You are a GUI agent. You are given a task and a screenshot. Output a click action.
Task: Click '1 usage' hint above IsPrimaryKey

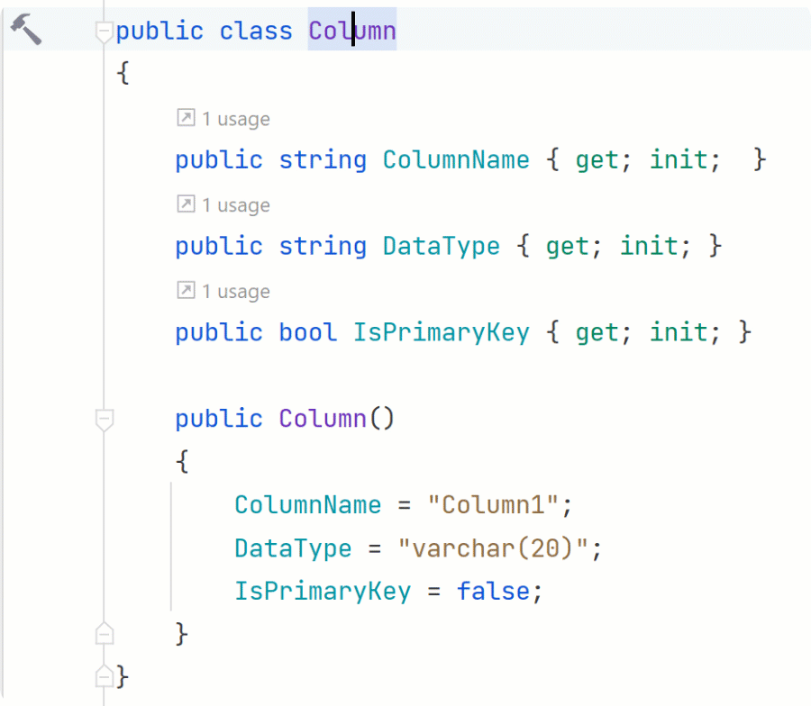coord(236,292)
